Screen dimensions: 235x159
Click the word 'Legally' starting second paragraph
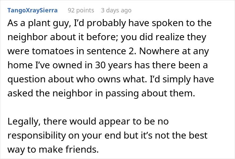tap(24, 122)
